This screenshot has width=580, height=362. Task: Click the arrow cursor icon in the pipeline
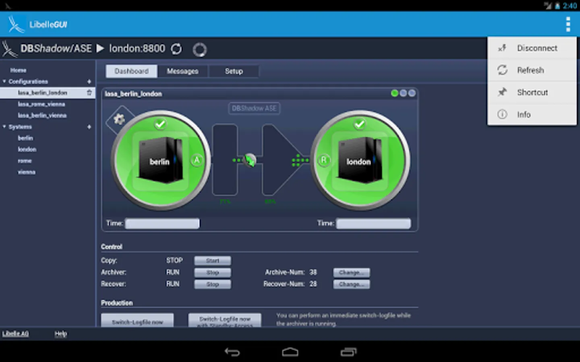point(250,160)
